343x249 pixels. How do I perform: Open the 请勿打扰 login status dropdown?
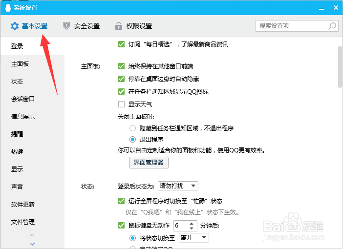[x=178, y=186]
